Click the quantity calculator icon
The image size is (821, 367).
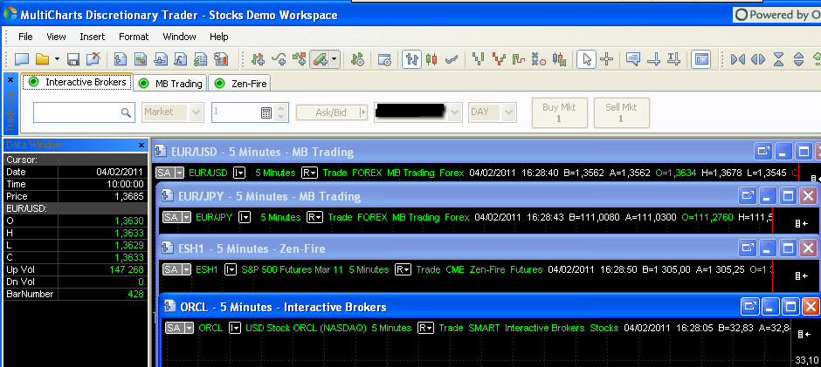[266, 112]
